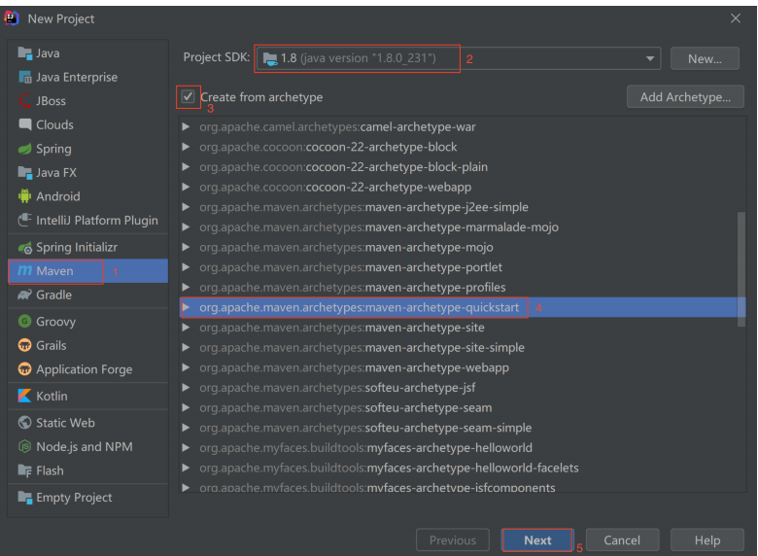The image size is (758, 556).
Task: Expand cocoon-22-archetype-block node
Action: 186,147
